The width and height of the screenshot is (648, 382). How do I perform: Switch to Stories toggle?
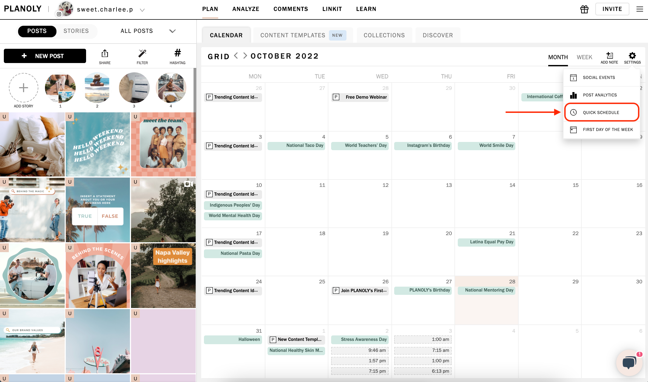tap(76, 31)
